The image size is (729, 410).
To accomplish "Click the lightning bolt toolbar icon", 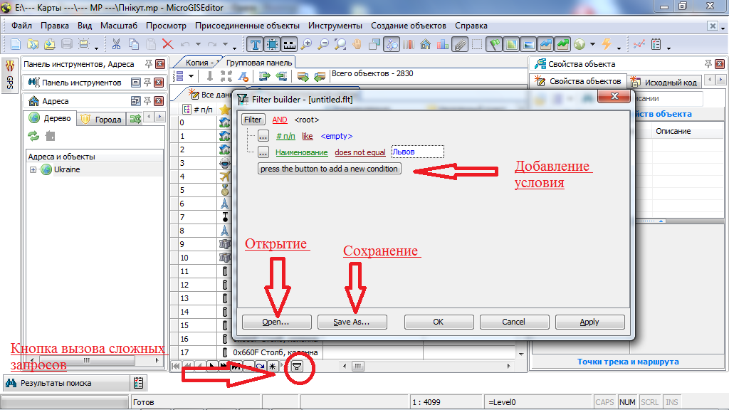I will pos(607,44).
